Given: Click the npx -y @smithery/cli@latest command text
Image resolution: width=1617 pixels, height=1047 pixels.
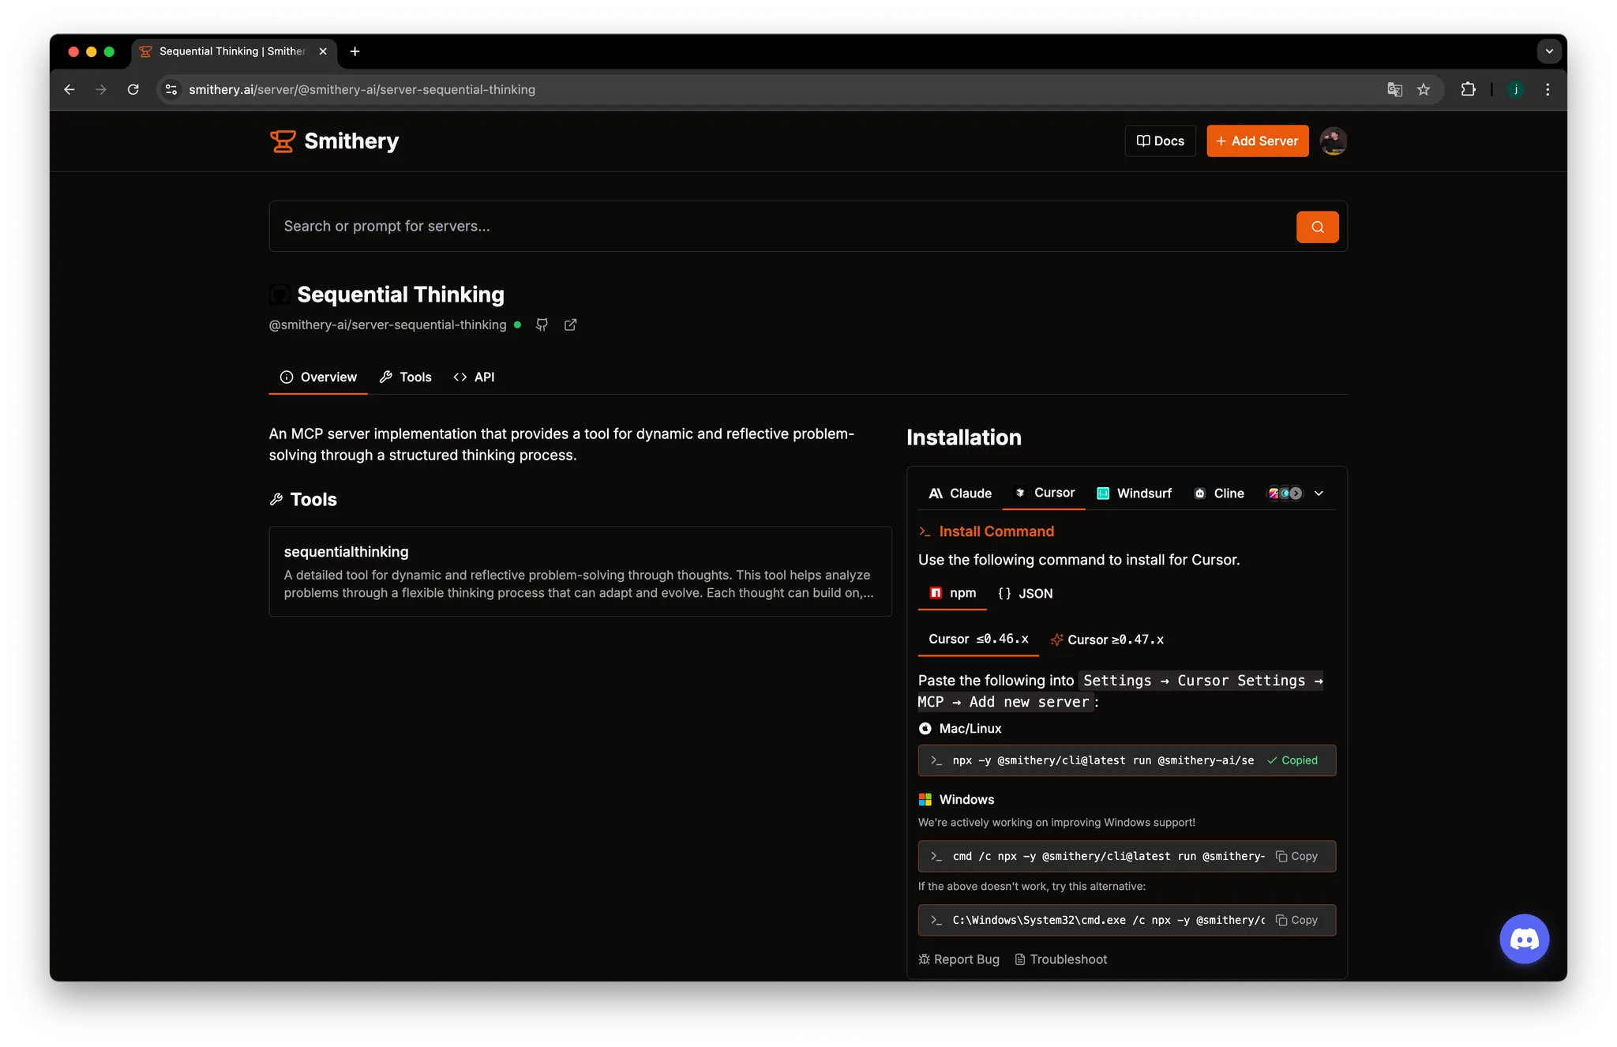Looking at the screenshot, I should pos(1102,761).
